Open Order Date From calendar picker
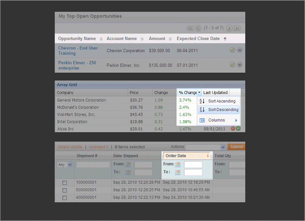This screenshot has width=305, height=221. [178, 165]
